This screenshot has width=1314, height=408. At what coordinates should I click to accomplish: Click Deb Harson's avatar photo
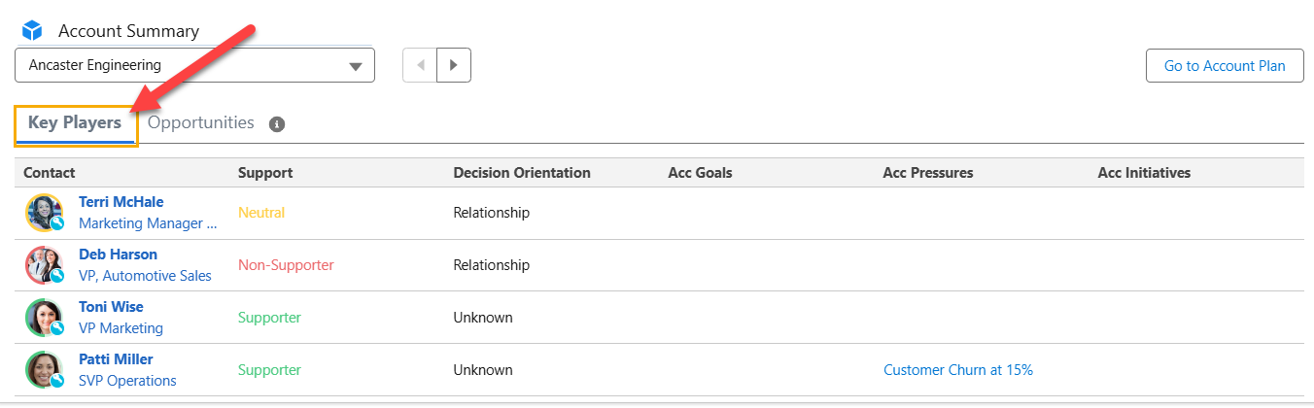coord(44,265)
